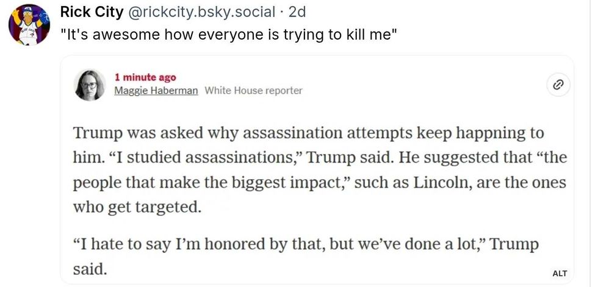
Task: Click "Trump was asked why" opening sentence
Action: 149,133
